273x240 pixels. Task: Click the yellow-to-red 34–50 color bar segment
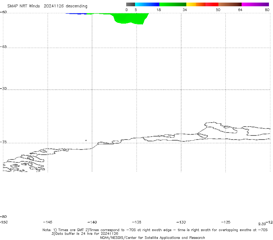[202, 4]
